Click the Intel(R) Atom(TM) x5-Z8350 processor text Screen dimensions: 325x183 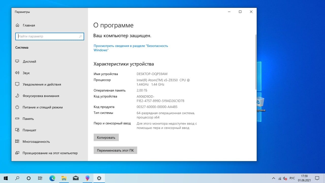point(163,82)
